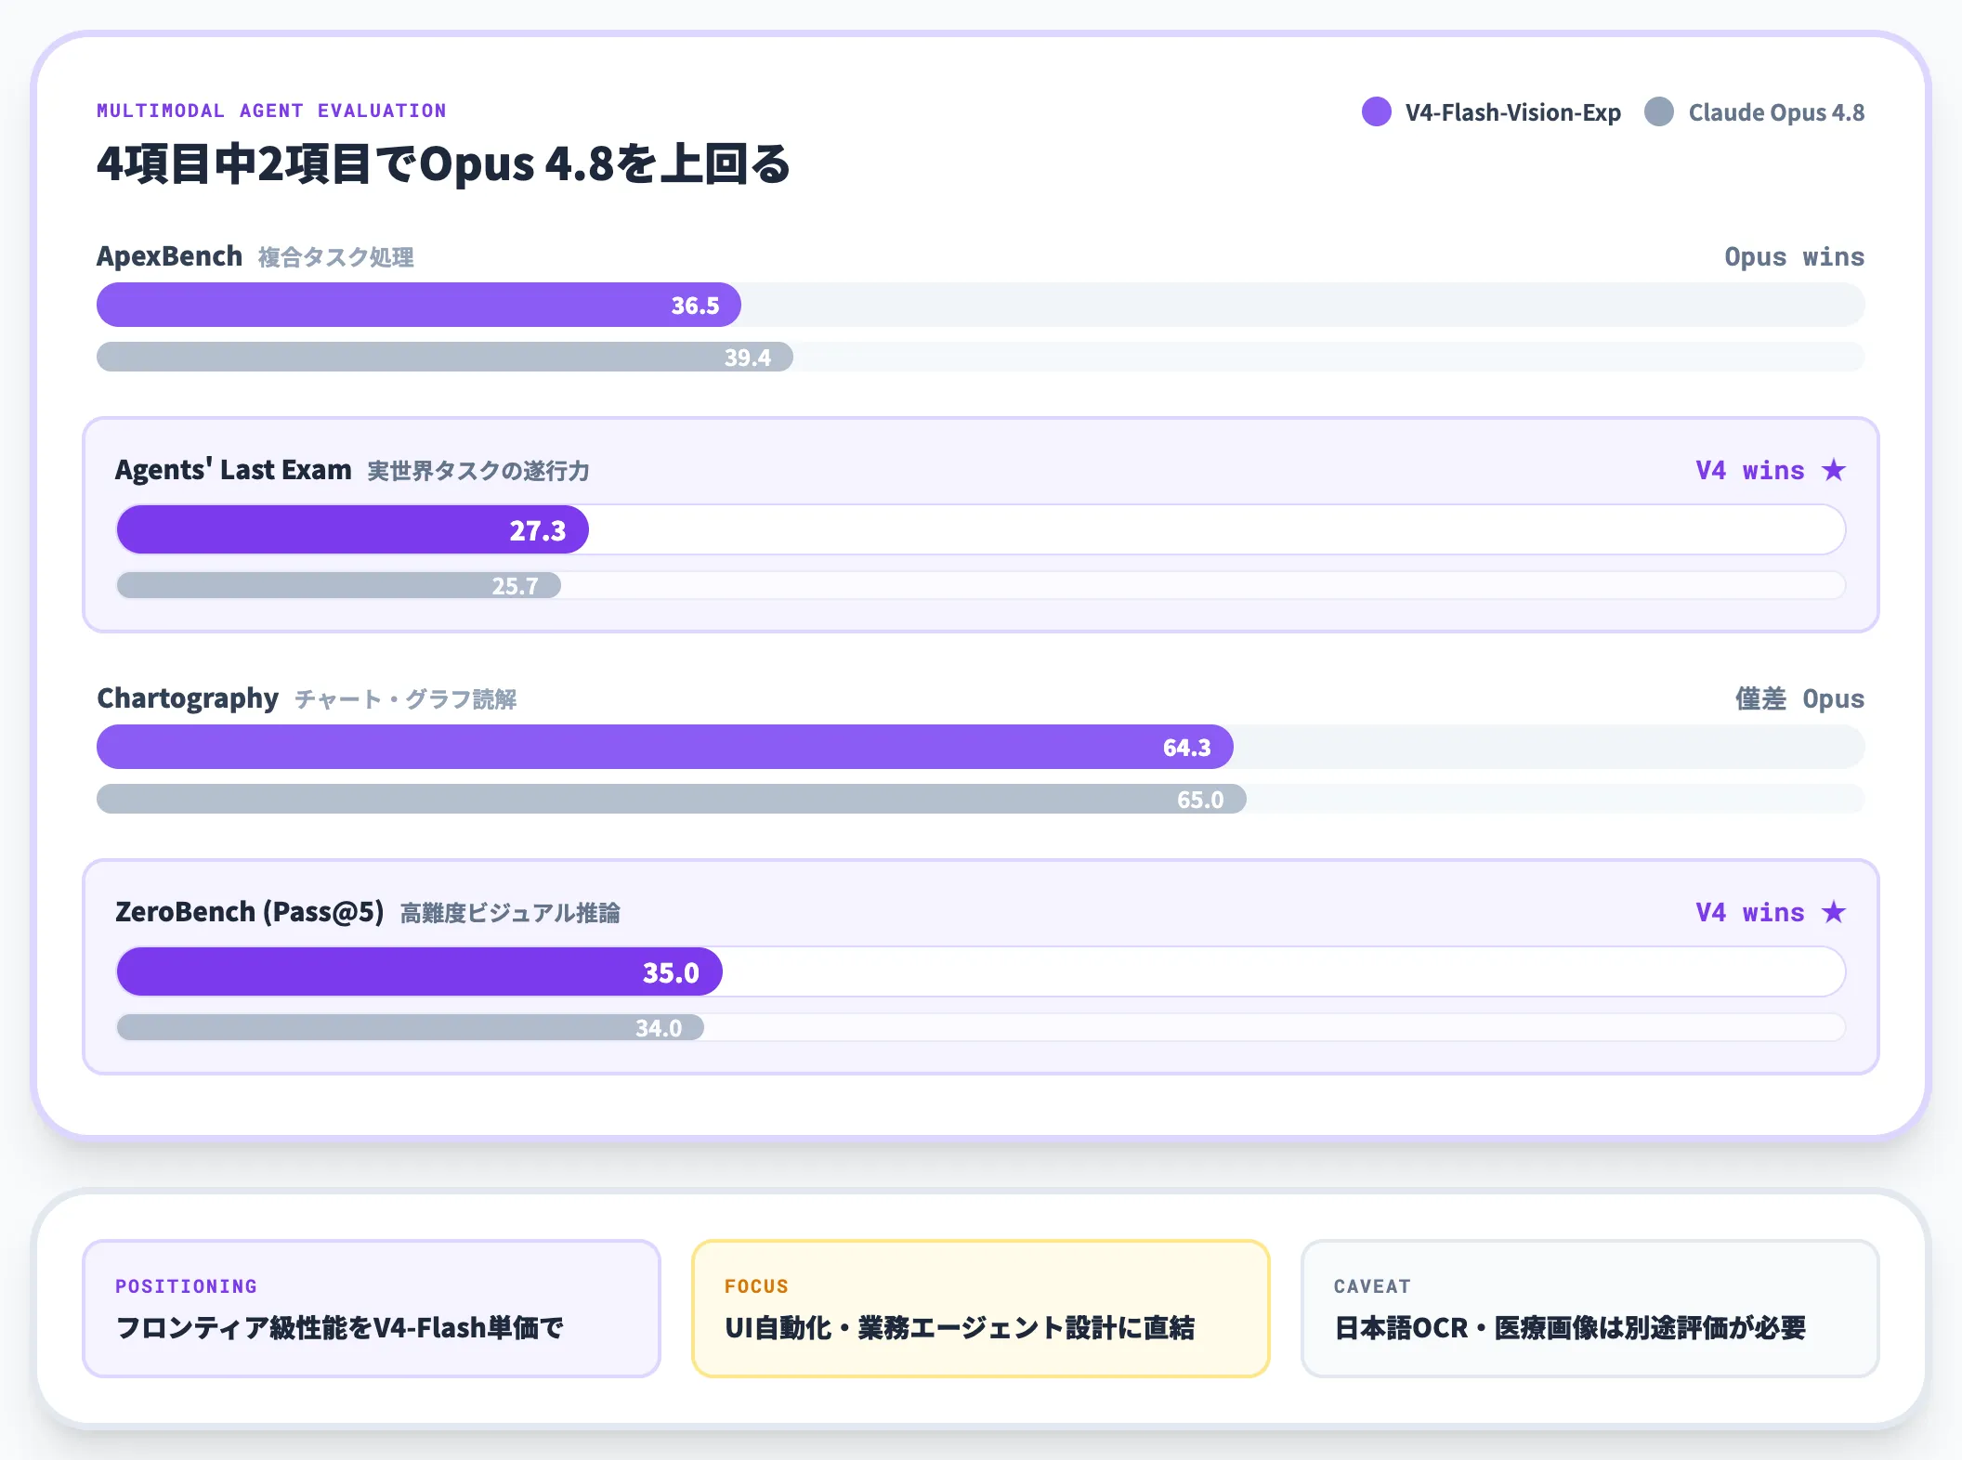Click the star icon beside Agents' Last Exam V4 wins
This screenshot has width=1962, height=1460.
pos(1834,470)
